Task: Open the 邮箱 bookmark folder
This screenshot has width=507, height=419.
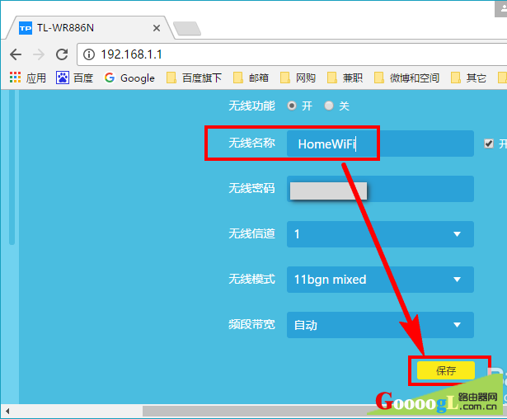Action: 251,78
